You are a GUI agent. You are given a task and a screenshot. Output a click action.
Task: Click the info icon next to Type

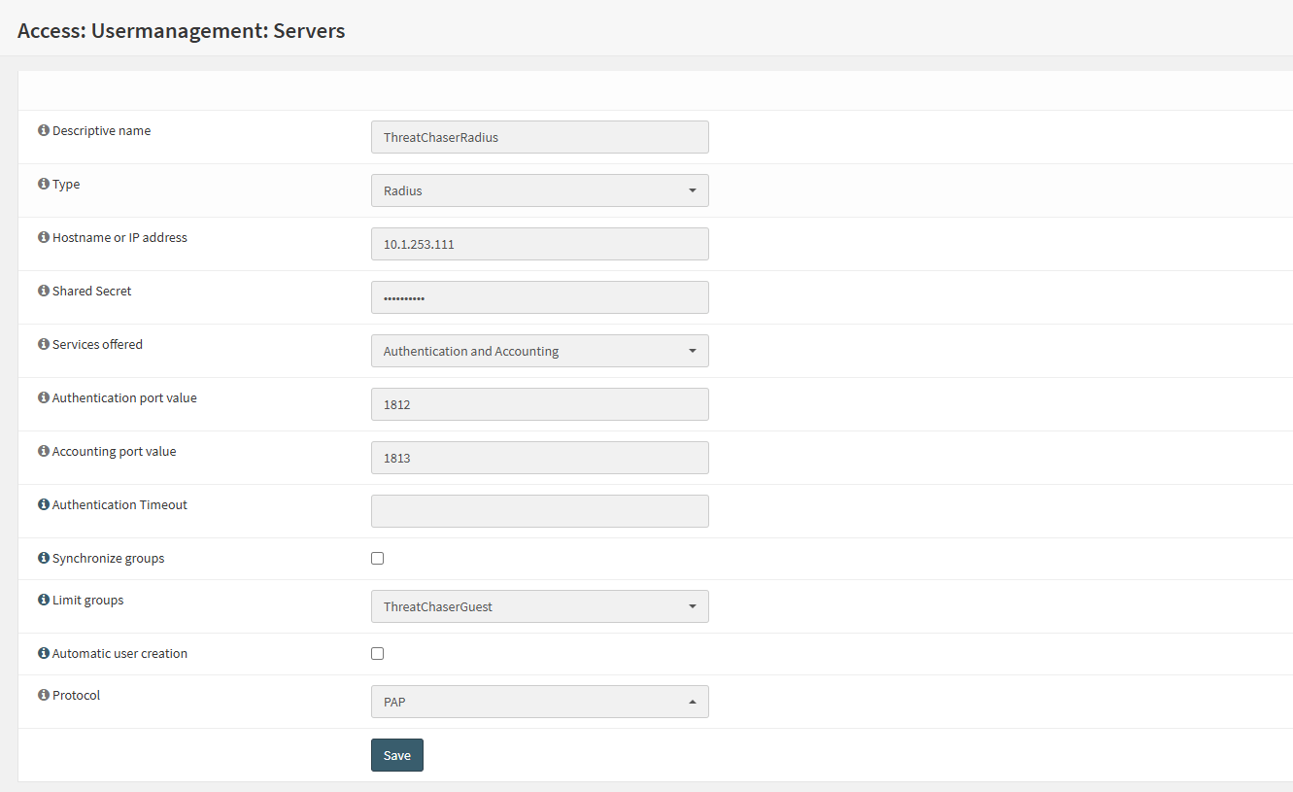(x=44, y=184)
